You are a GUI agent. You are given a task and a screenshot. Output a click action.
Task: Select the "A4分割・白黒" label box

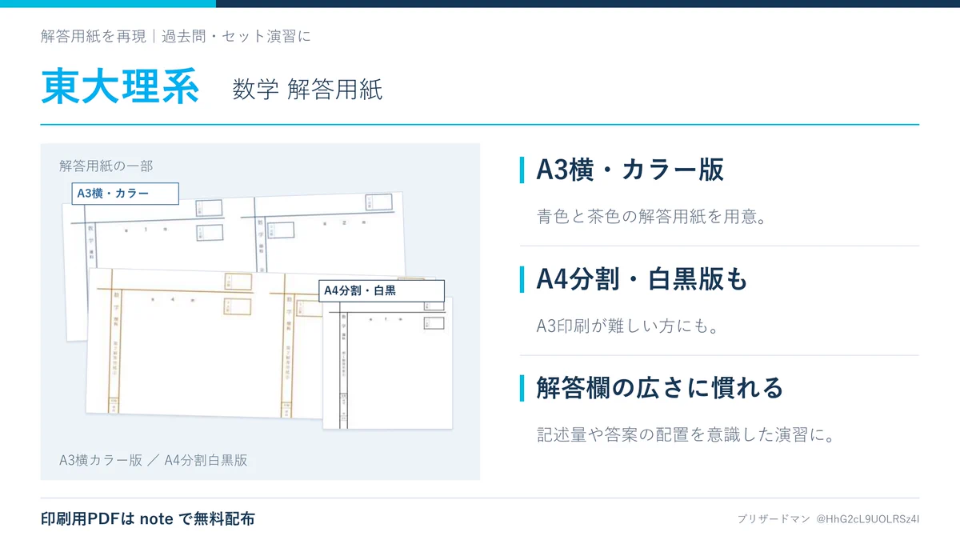point(382,290)
